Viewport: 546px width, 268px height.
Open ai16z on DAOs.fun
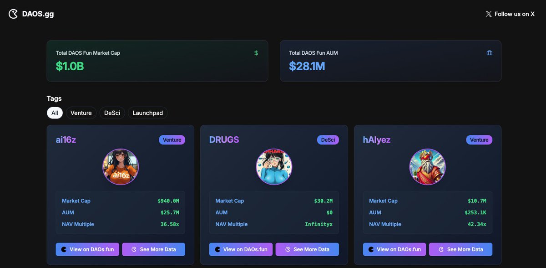coord(87,249)
